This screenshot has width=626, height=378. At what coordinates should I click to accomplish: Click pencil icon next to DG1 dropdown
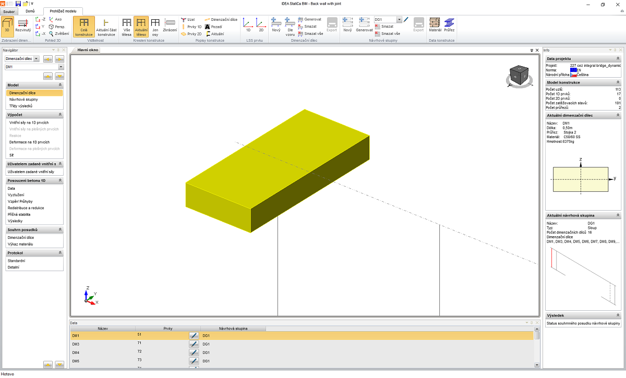406,19
